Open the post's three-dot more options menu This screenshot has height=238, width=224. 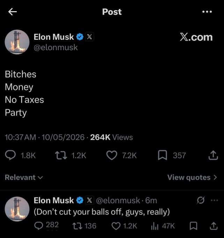click(x=207, y=12)
